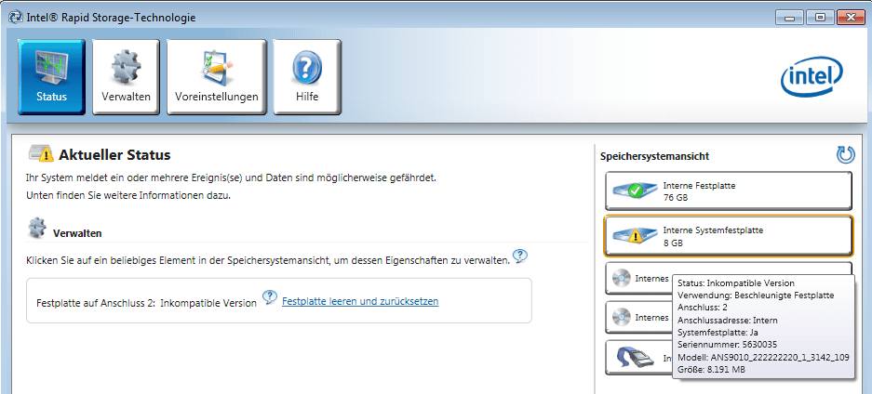Viewport: 872px width, 394px height.
Task: Select Interne Systemfestplatte 8 GB
Action: pyautogui.click(x=728, y=236)
